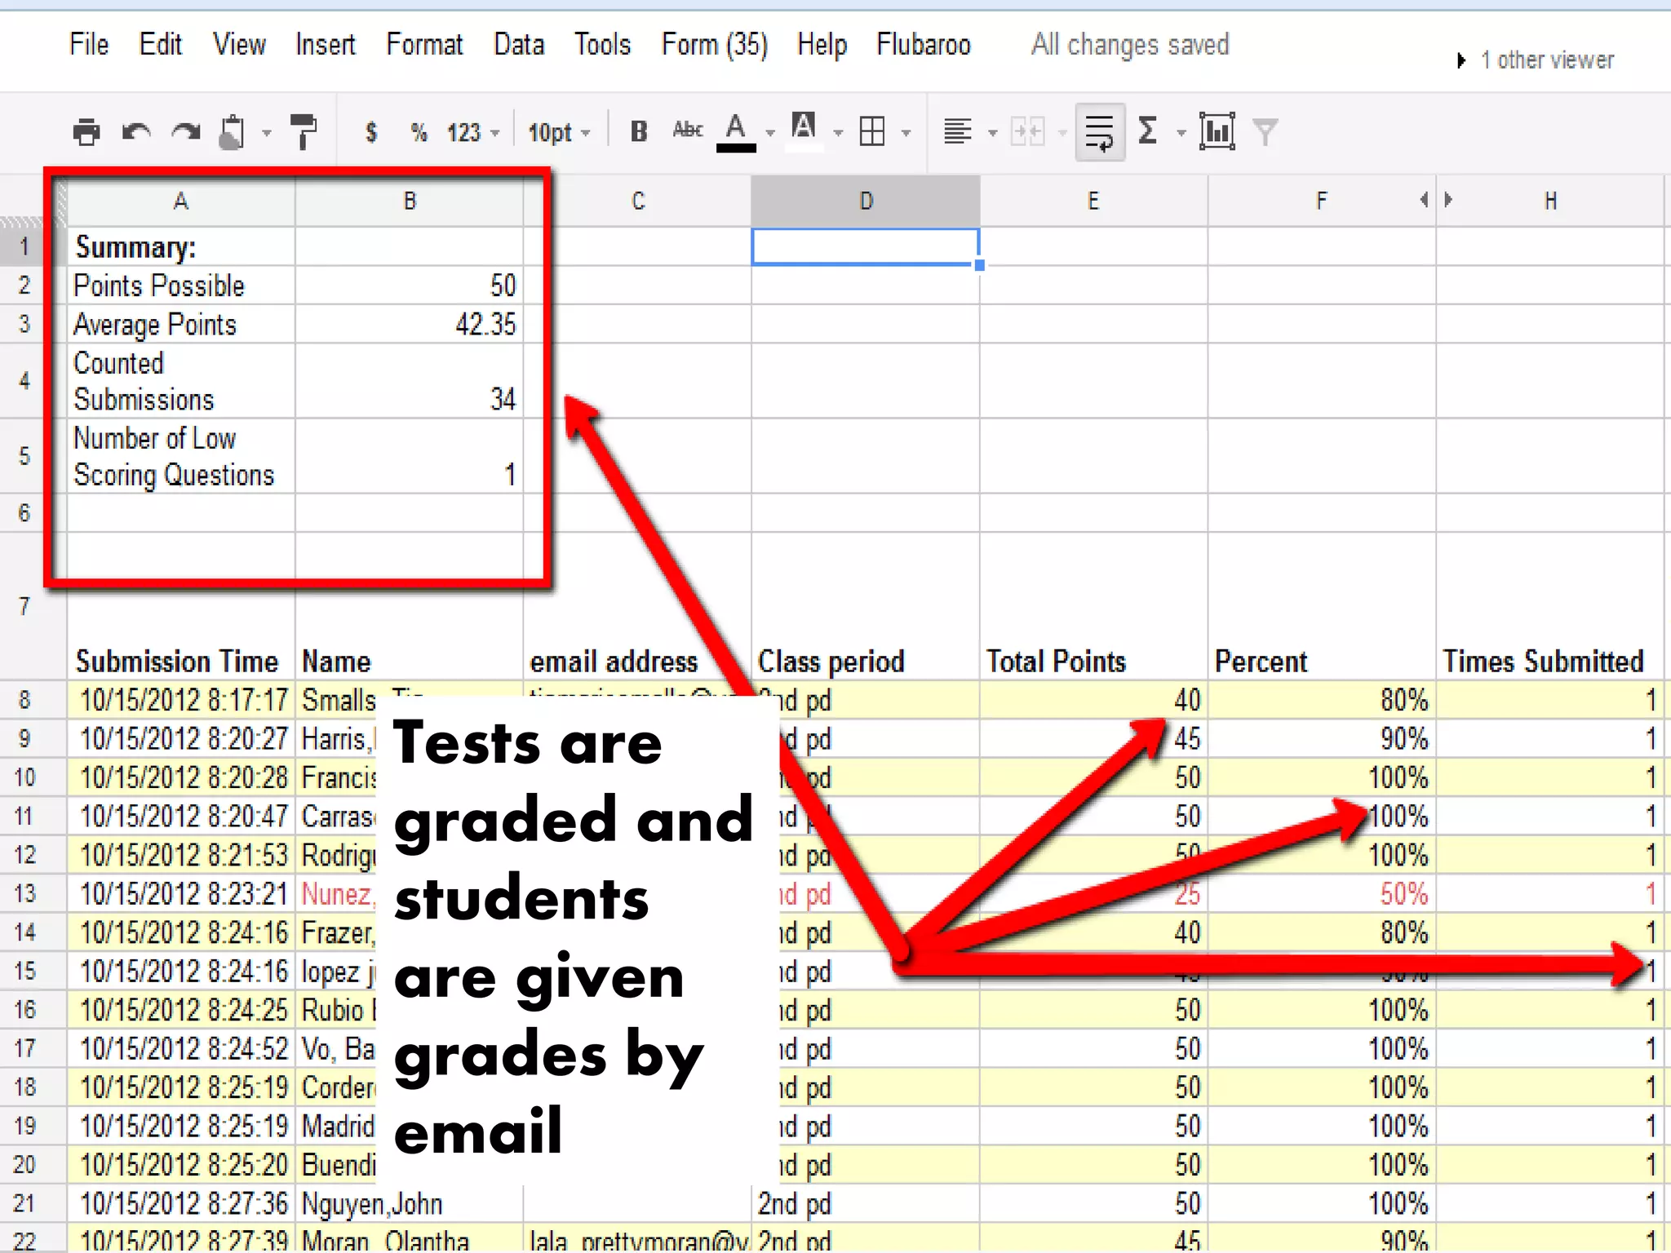
Task: Open the functions dropdown arrow
Action: [x=1181, y=133]
